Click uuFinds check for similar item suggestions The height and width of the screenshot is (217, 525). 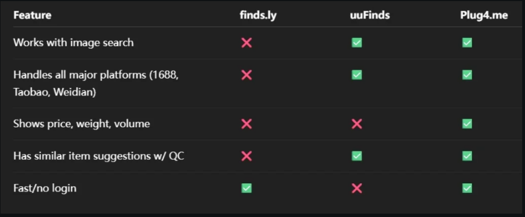[x=357, y=156]
